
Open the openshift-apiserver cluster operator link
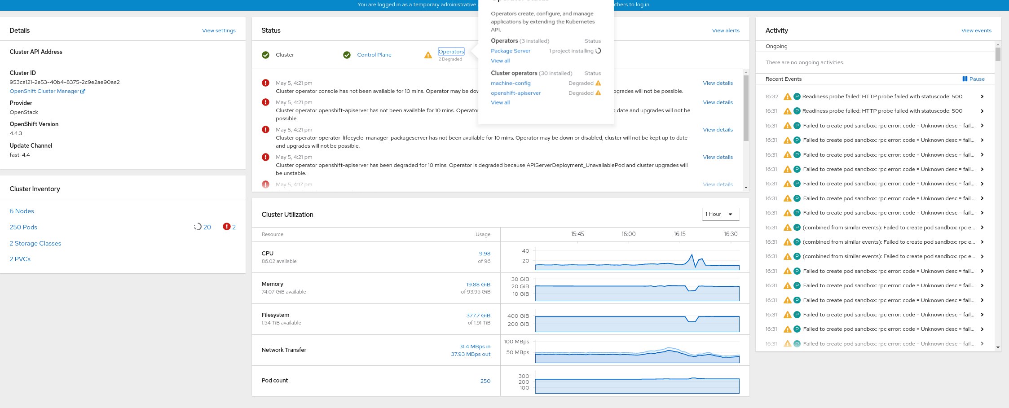click(516, 93)
